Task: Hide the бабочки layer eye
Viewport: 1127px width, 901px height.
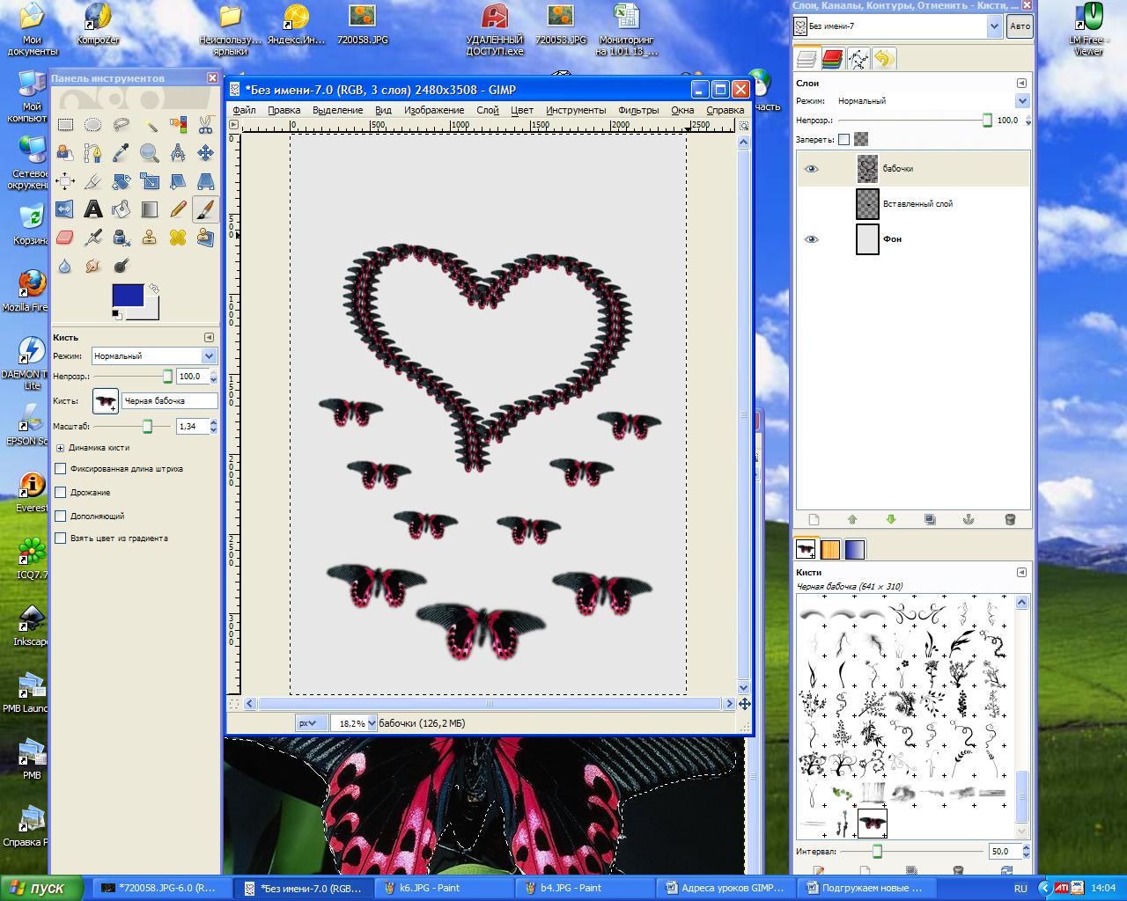Action: tap(811, 169)
